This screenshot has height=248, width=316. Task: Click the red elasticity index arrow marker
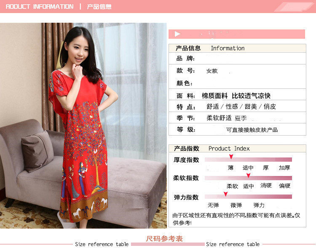click(x=226, y=194)
